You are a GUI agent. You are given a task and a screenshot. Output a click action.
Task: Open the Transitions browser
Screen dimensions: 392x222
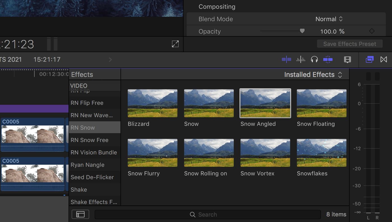click(384, 60)
